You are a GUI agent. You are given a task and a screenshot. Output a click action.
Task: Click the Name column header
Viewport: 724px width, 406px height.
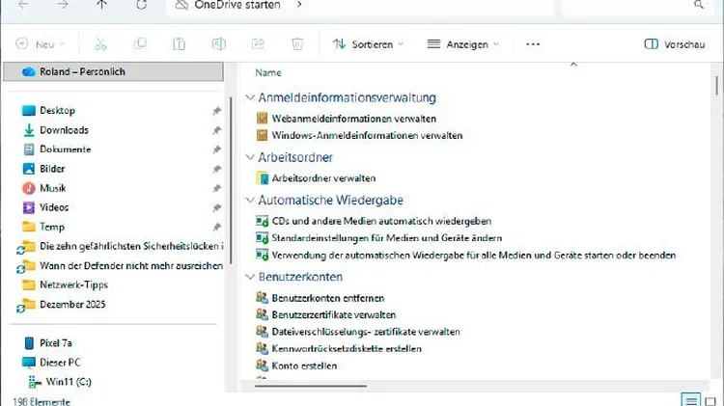click(x=268, y=72)
